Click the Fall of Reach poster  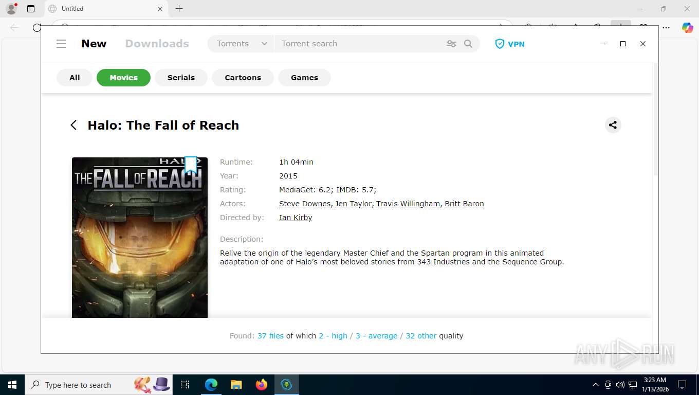(x=140, y=237)
